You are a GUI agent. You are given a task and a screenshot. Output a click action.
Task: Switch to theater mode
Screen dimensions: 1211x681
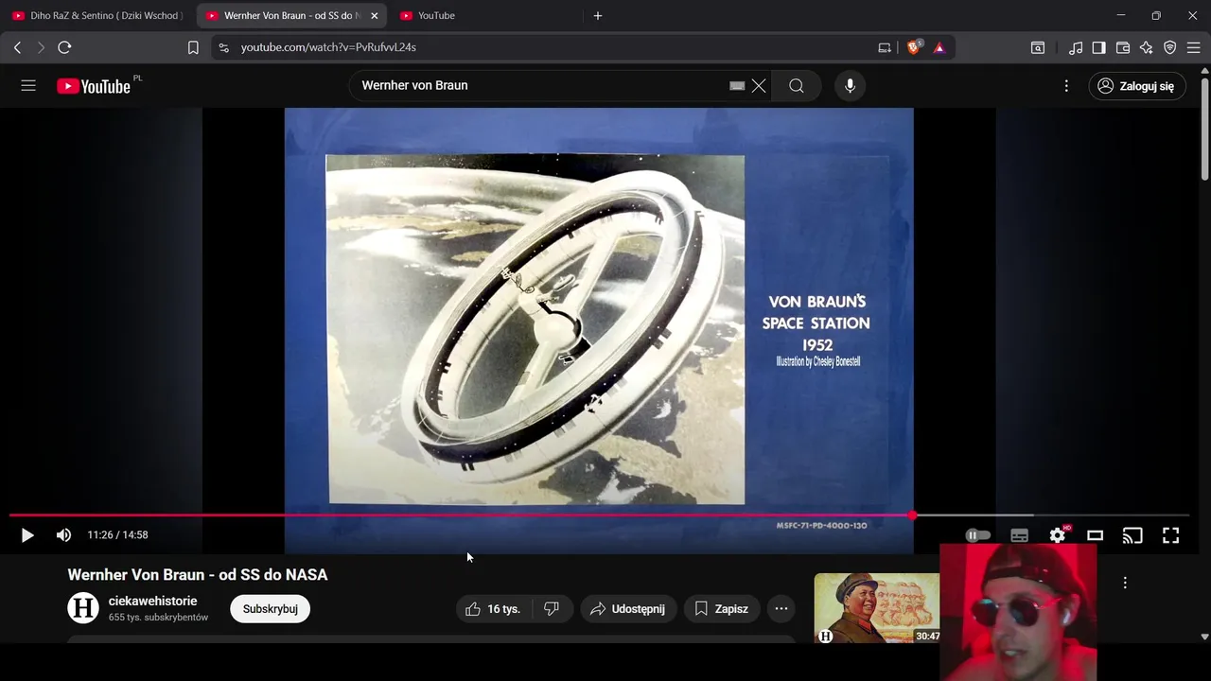tap(1095, 535)
